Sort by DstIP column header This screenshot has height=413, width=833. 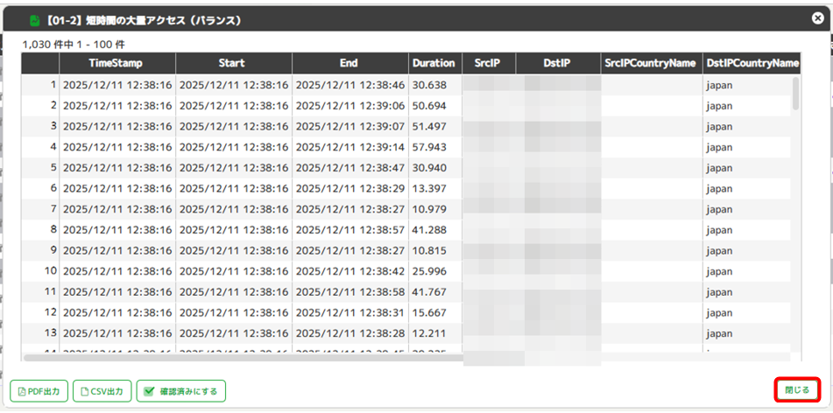coord(558,63)
